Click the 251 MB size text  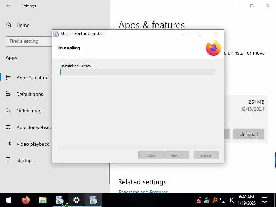(256, 102)
